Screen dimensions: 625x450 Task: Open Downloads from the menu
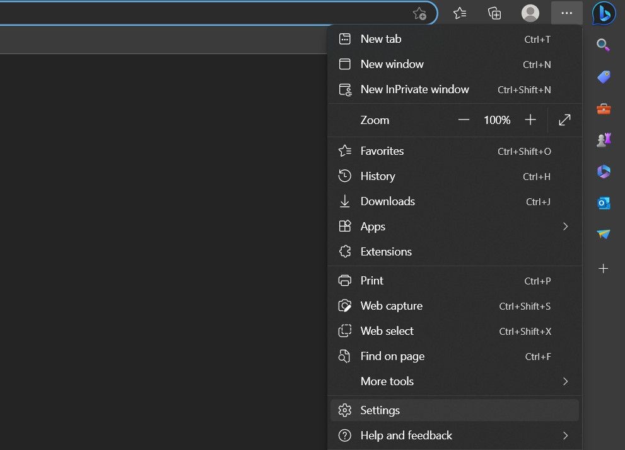[454, 201]
